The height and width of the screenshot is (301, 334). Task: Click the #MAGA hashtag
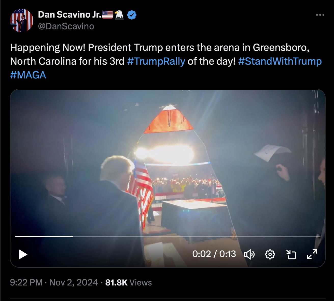point(28,75)
